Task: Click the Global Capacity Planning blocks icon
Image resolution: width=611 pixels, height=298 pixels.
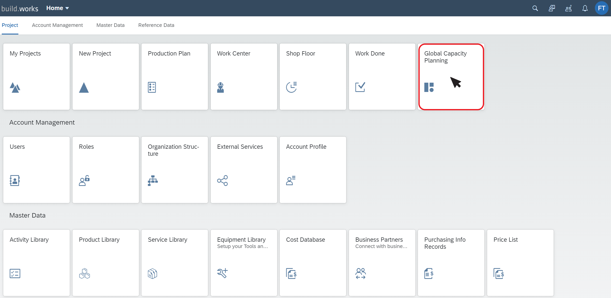Action: pos(429,87)
